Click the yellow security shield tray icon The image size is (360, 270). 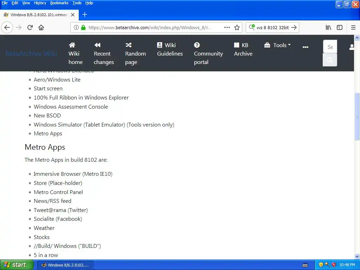click(321, 265)
